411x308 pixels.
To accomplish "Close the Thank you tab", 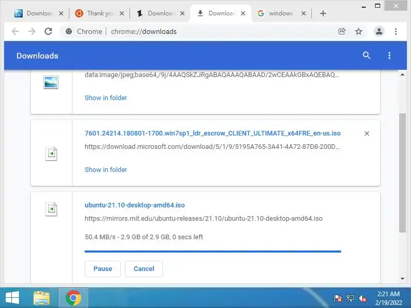I will click(x=122, y=13).
